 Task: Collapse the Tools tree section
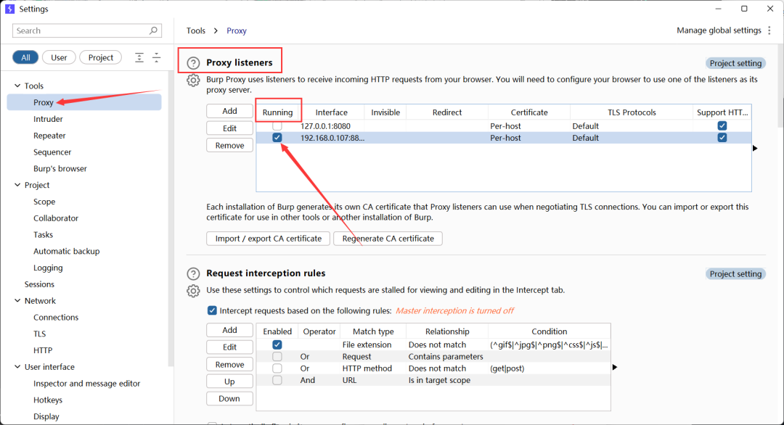17,86
